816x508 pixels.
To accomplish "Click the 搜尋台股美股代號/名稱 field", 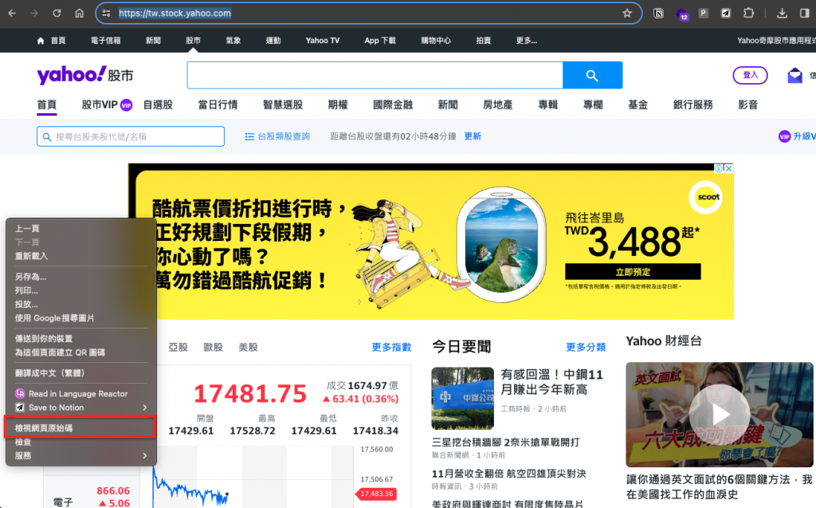I will (131, 136).
